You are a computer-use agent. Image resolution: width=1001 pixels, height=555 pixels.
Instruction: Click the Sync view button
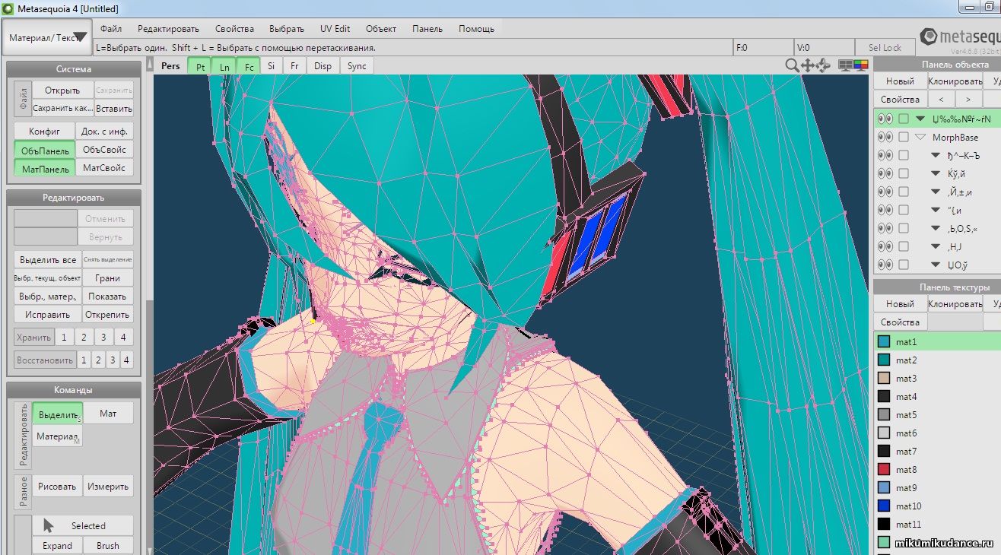click(x=357, y=66)
